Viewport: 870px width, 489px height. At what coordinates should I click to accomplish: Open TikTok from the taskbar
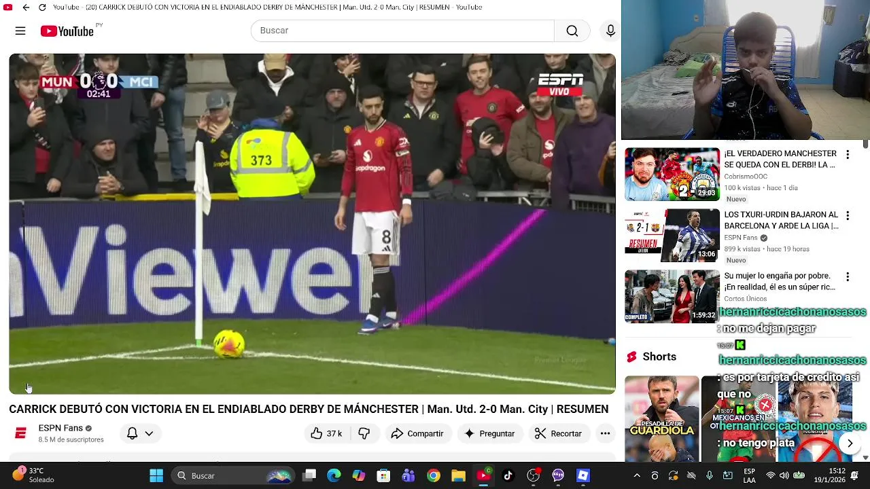(x=508, y=475)
